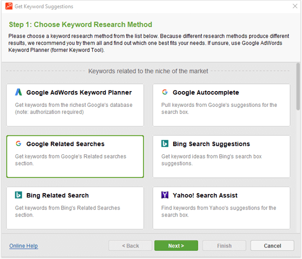Click the Google G icon beside Related Searches
Screen dimensions: 302x259
pyautogui.click(x=19, y=143)
